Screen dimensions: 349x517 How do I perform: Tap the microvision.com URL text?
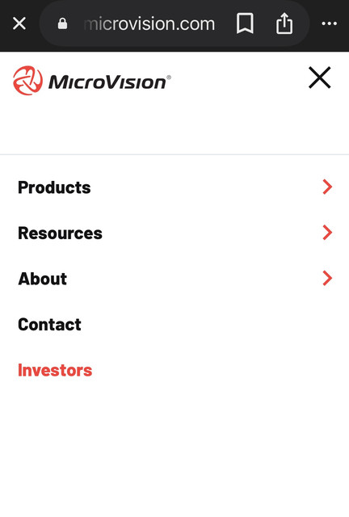coord(149,23)
